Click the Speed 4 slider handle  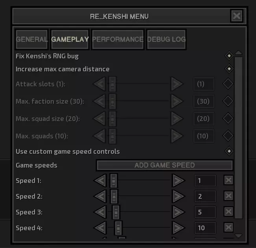point(118,227)
